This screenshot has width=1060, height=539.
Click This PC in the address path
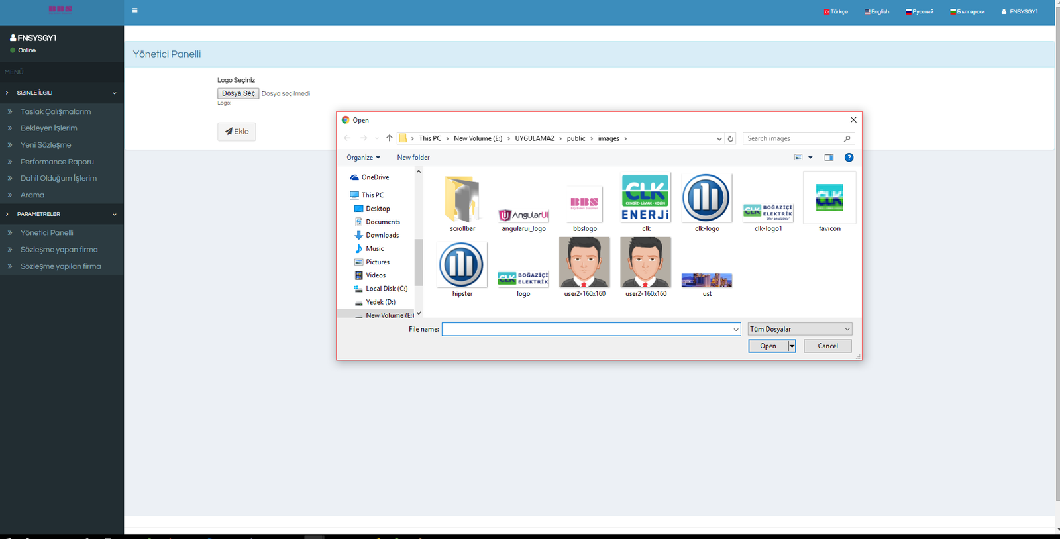430,138
